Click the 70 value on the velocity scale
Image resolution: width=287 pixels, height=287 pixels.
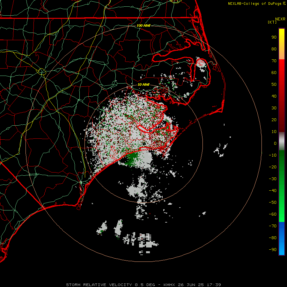(274, 61)
